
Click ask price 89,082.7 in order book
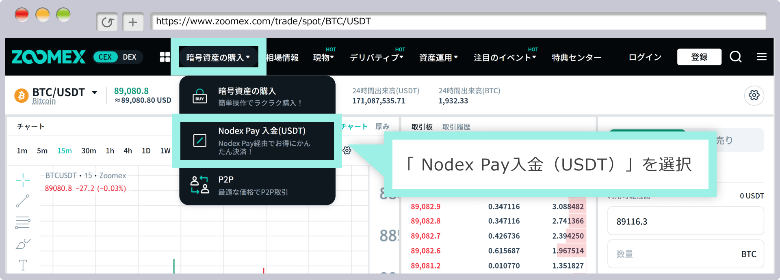pos(425,236)
